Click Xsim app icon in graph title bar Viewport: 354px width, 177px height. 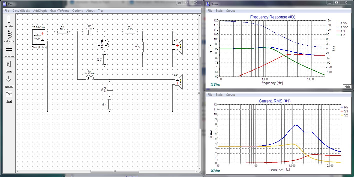coord(208,4)
